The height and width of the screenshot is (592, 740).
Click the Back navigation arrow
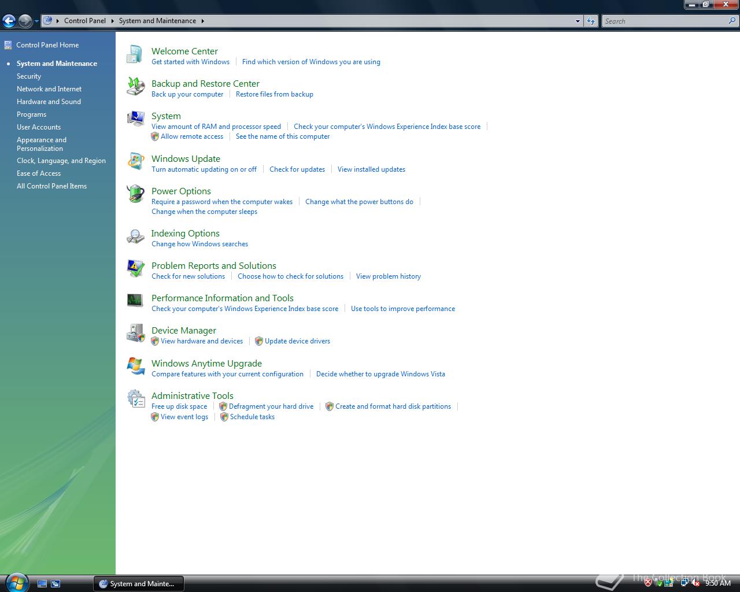click(x=9, y=21)
